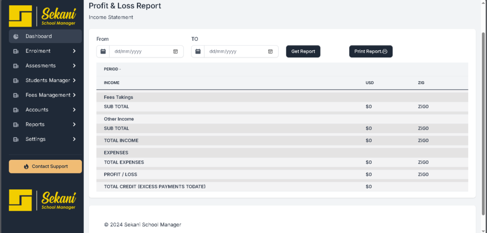487x233 pixels.
Task: Open the From date picker icon
Action: [175, 51]
